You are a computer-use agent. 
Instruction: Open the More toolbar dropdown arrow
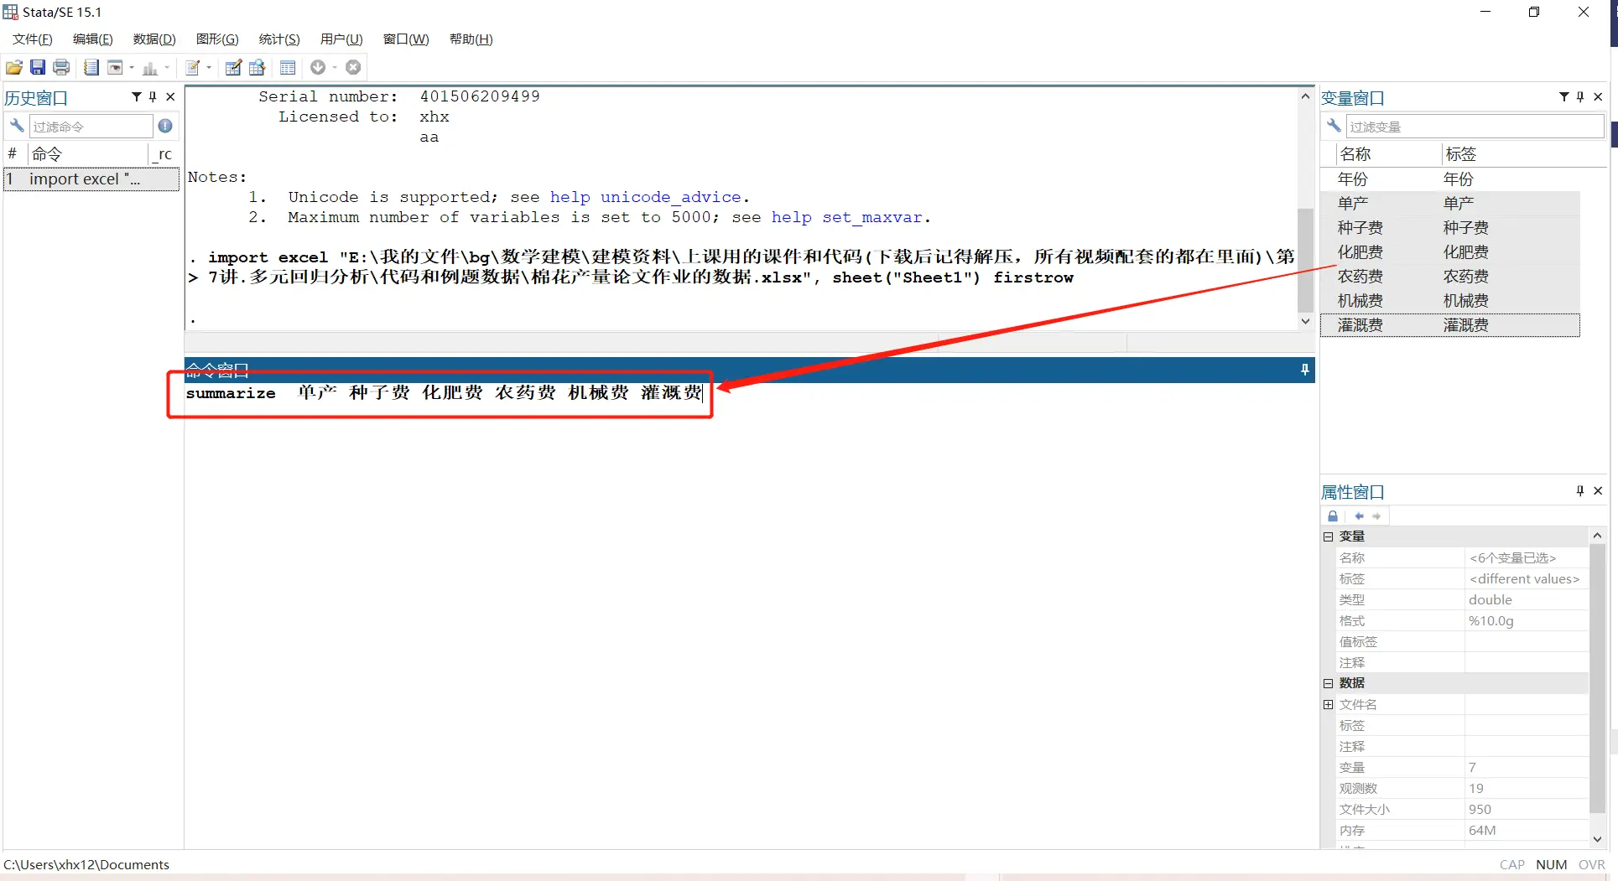[x=335, y=67]
